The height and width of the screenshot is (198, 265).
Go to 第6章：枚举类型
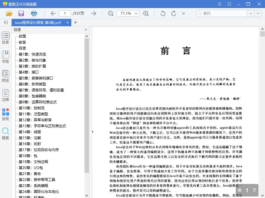(32, 84)
